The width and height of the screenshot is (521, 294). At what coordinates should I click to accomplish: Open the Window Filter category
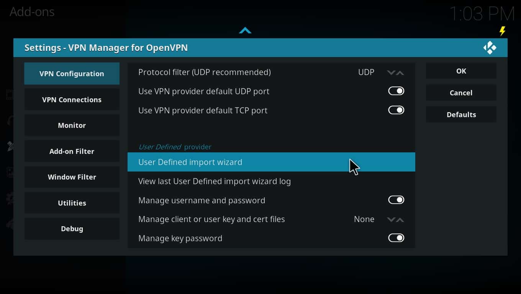pyautogui.click(x=72, y=177)
